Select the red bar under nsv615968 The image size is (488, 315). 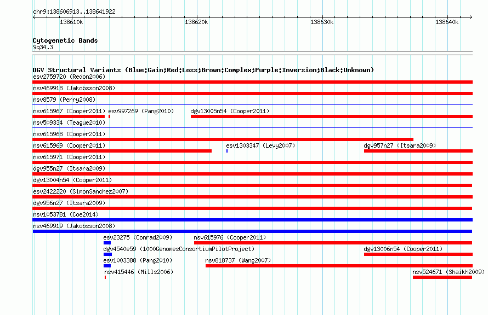pos(223,139)
